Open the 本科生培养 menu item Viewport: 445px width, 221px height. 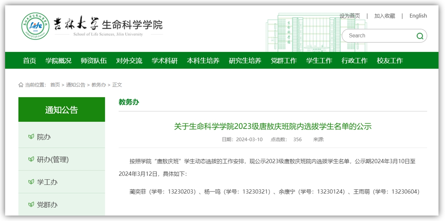[x=203, y=61]
